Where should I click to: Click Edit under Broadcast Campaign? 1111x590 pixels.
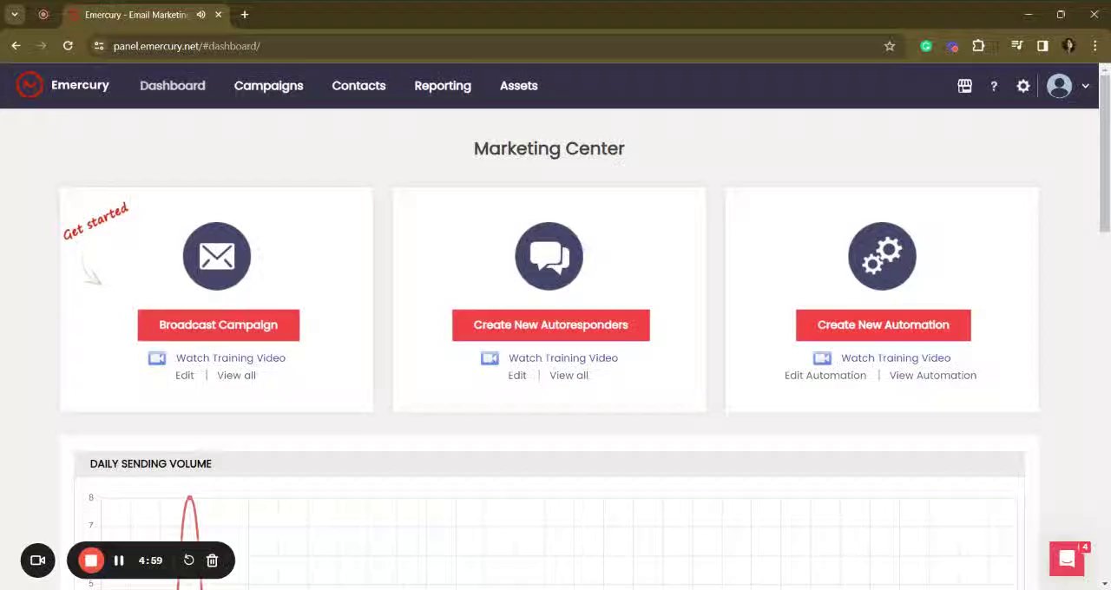[185, 376]
